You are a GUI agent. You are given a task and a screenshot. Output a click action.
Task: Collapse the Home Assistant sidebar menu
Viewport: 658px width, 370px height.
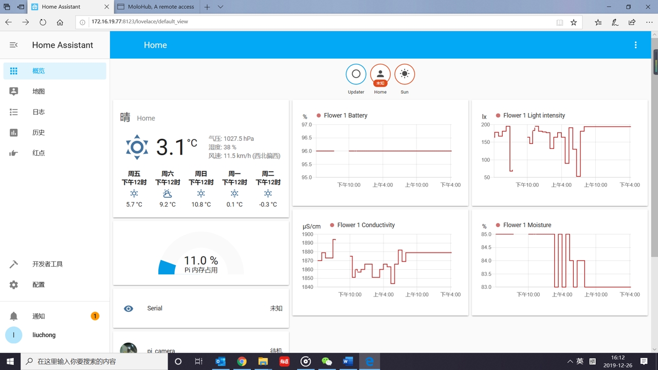click(14, 45)
